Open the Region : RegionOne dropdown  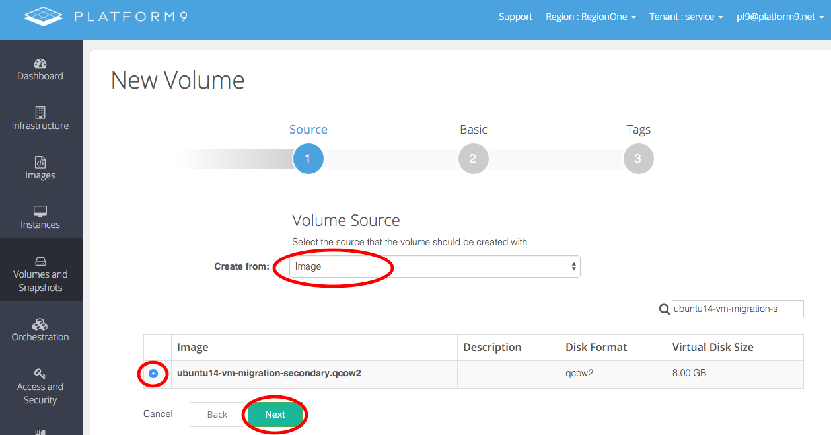tap(591, 17)
